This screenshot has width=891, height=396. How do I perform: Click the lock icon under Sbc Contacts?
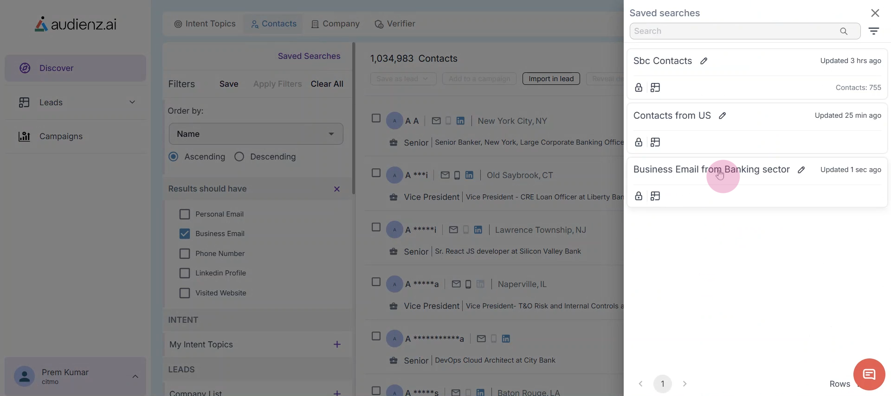(639, 88)
